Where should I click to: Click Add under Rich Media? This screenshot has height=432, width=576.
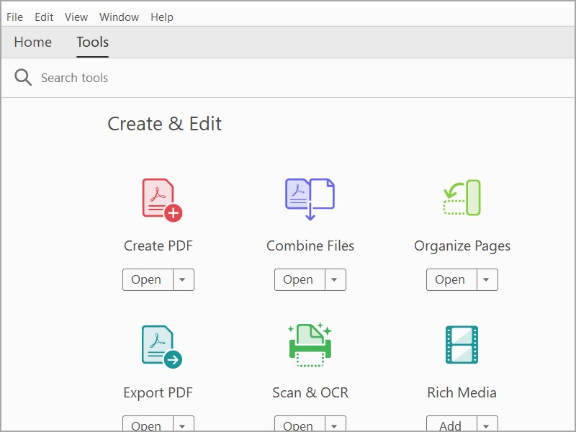(450, 425)
